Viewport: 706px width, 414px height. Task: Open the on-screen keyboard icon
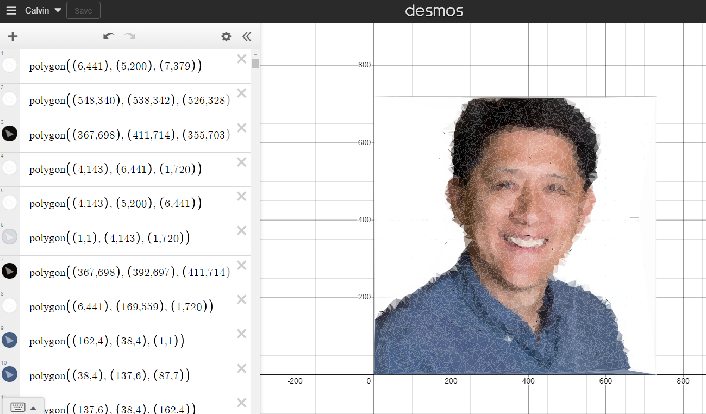coord(17,406)
